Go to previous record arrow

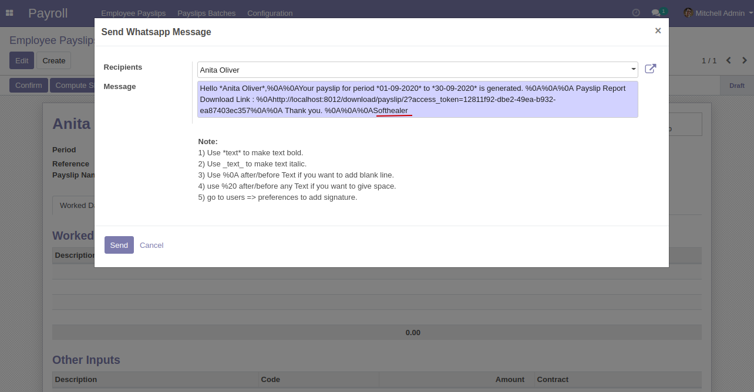[729, 60]
